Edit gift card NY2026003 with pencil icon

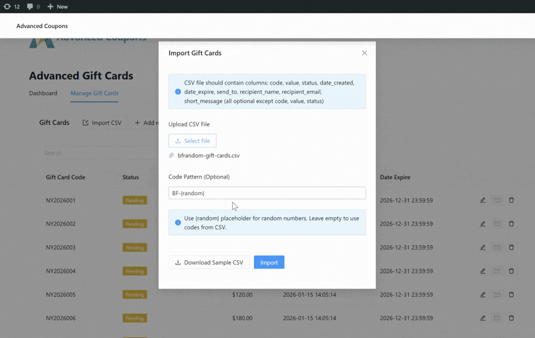pos(483,247)
